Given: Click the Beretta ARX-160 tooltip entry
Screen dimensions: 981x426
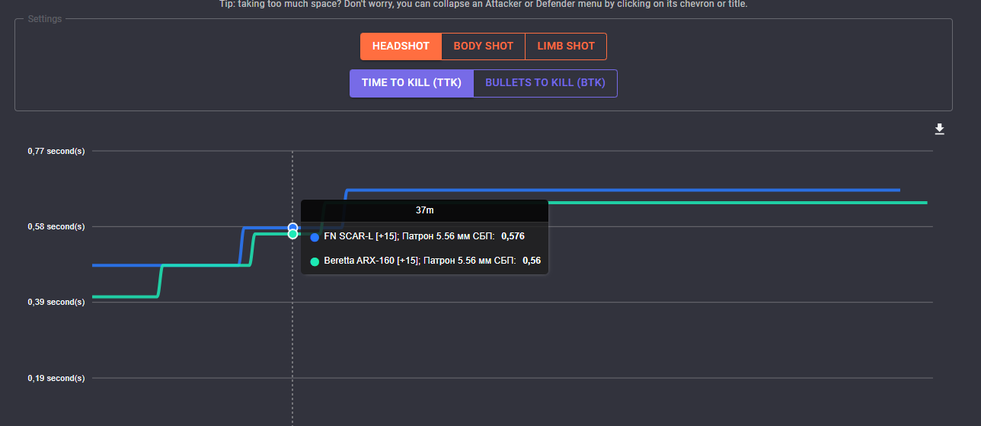Looking at the screenshot, I should tap(424, 261).
